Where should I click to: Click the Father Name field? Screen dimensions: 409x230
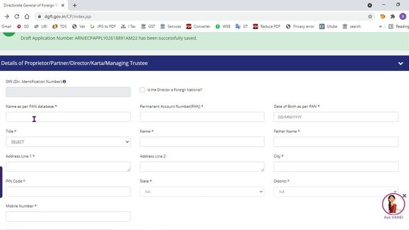(336, 142)
